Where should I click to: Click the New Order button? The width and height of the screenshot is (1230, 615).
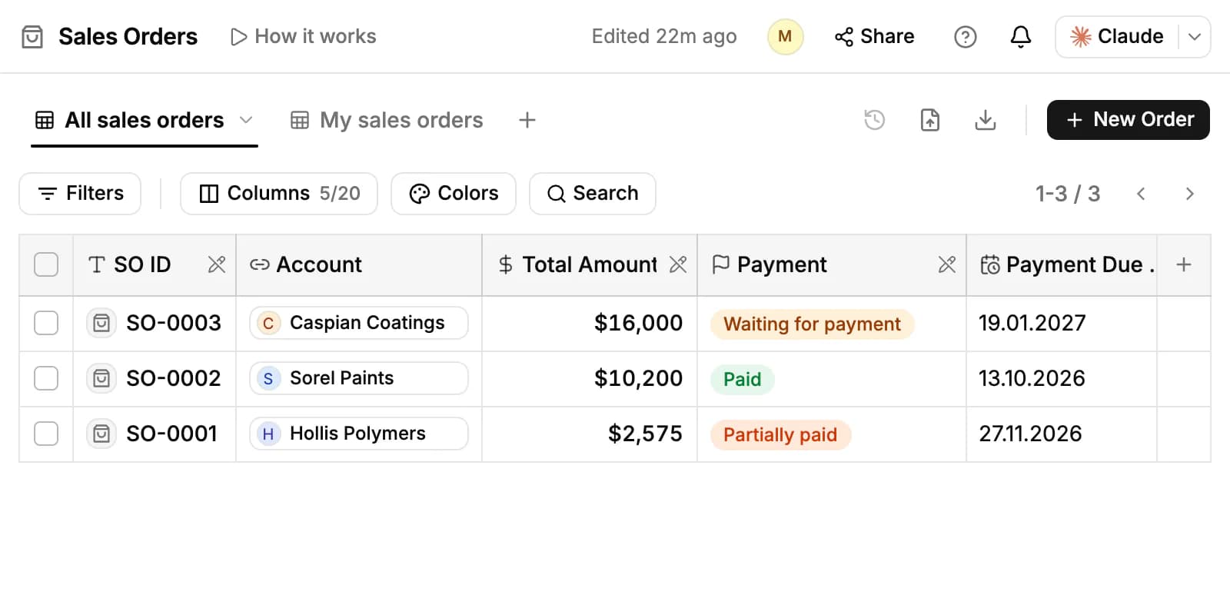click(1129, 120)
